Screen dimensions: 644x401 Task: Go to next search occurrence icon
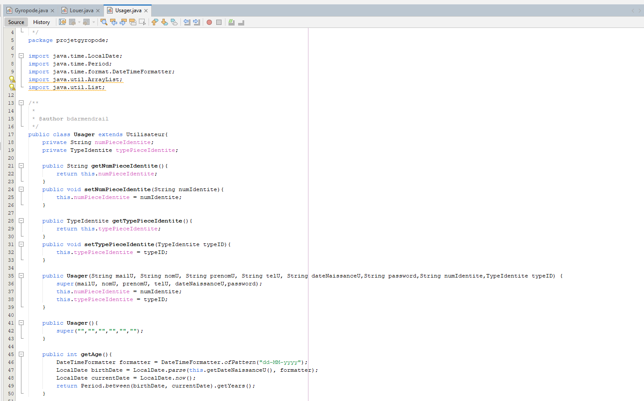[x=123, y=22]
